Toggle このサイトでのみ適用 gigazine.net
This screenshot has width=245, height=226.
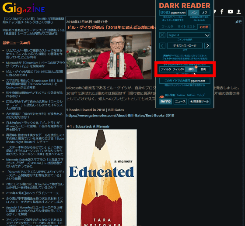tap(185, 81)
